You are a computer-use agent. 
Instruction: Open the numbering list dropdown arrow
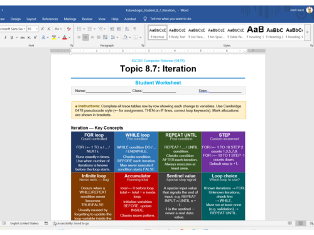94,29
